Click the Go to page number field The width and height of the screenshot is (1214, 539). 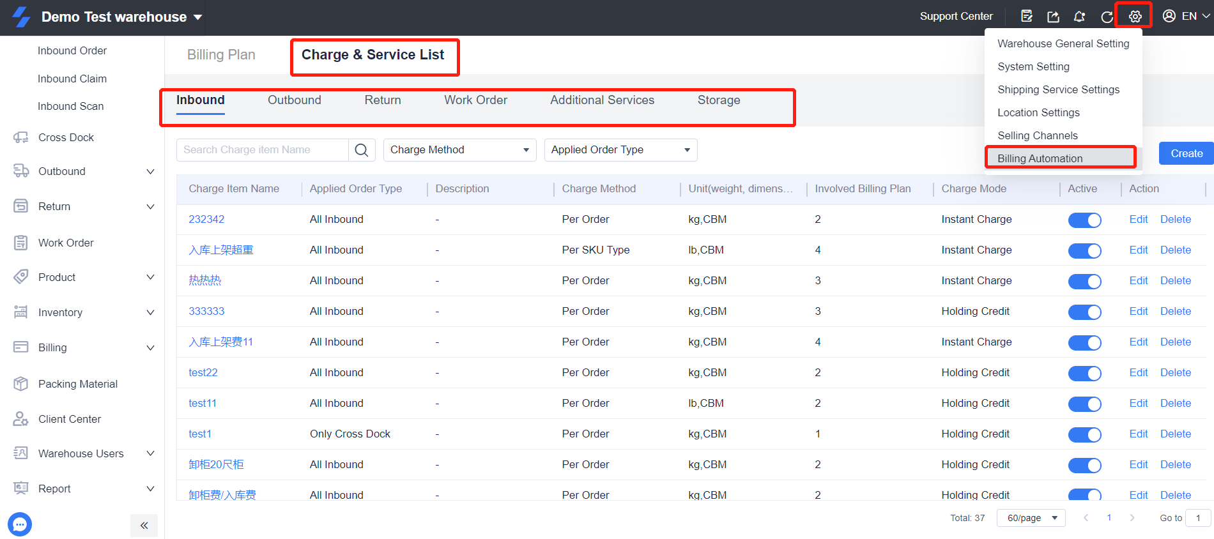[x=1198, y=518]
